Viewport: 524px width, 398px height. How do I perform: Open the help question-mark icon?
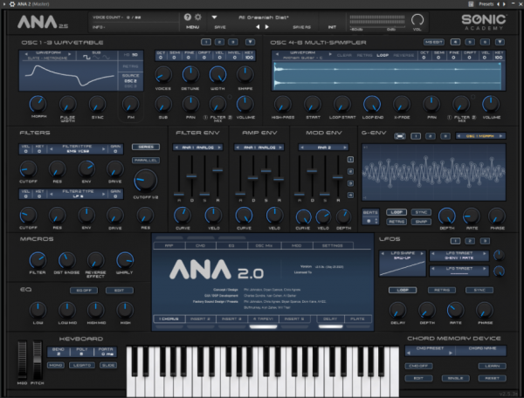[x=188, y=17]
